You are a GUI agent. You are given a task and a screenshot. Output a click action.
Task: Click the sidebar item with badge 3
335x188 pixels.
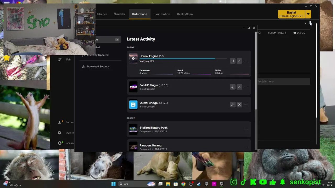click(x=108, y=40)
